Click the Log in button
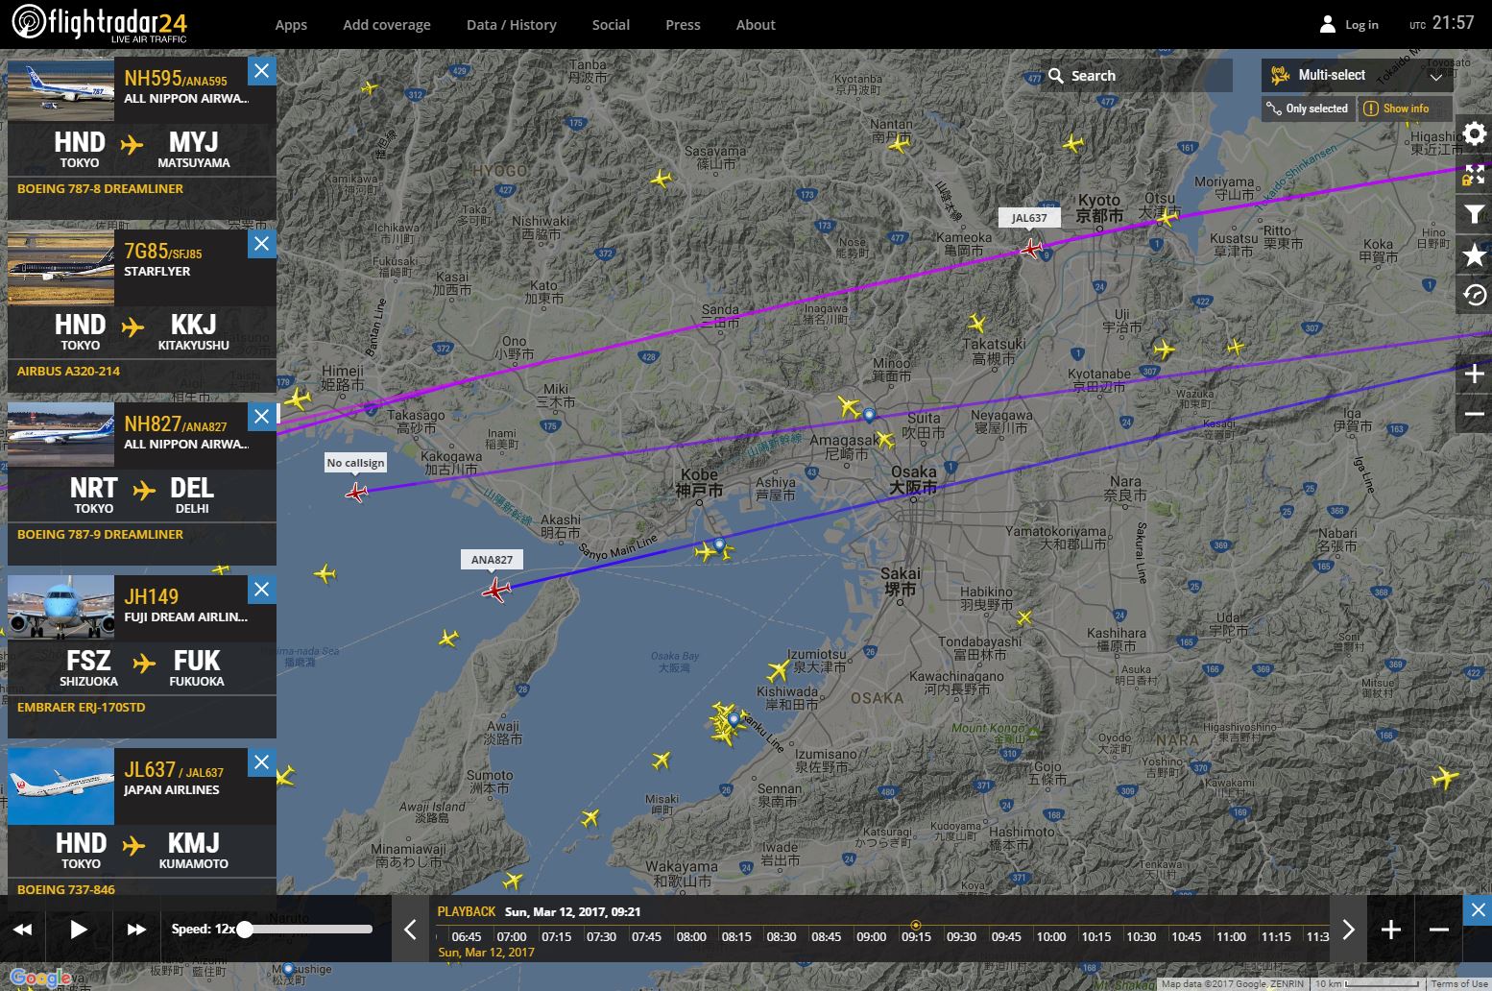The width and height of the screenshot is (1492, 991). click(x=1349, y=25)
